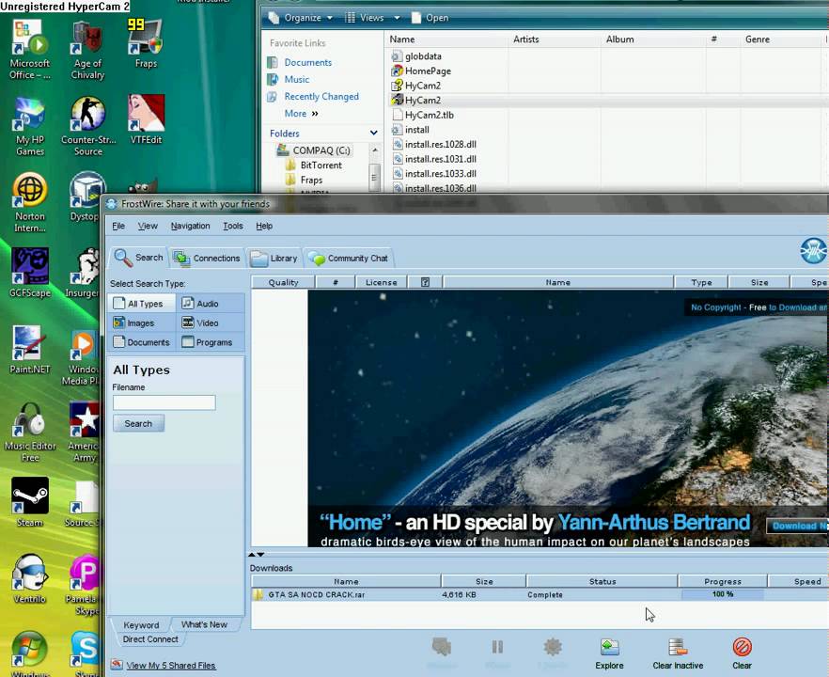Viewport: 829px width, 677px height.
Task: Expand More favorite links
Action: (301, 113)
